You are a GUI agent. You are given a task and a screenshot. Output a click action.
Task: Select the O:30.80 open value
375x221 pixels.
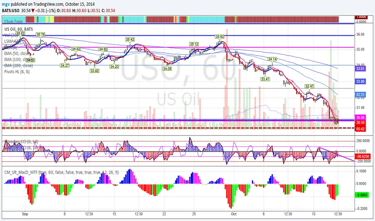pos(64,11)
